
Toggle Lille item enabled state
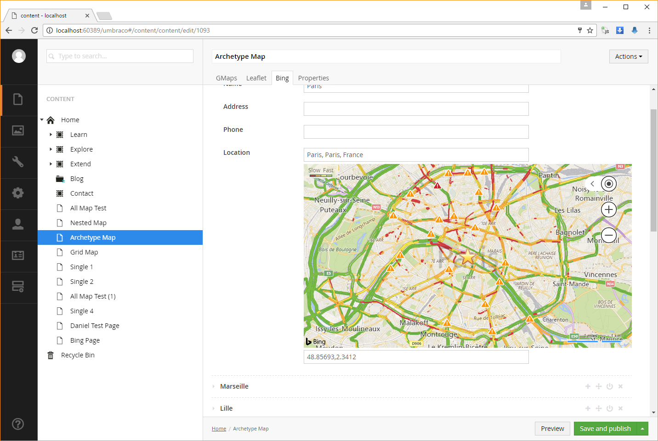pyautogui.click(x=610, y=408)
